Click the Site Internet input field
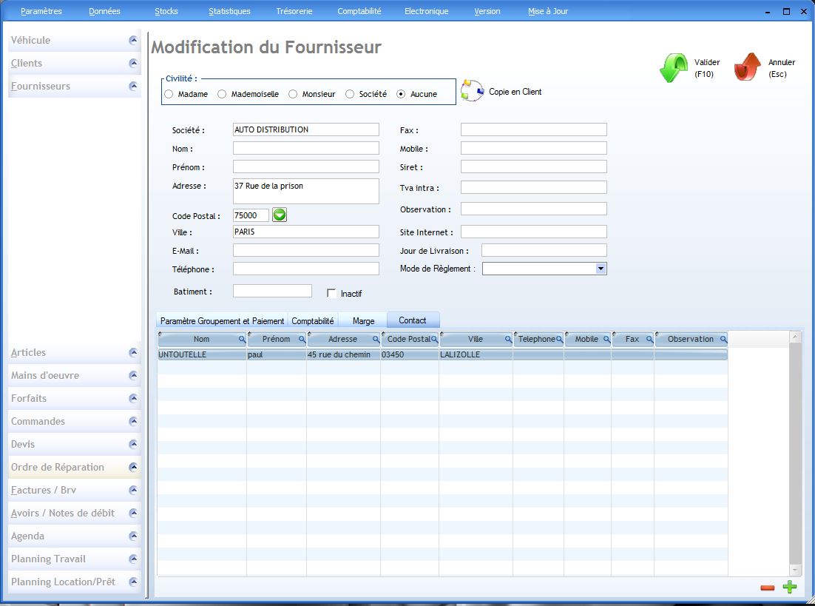 534,232
